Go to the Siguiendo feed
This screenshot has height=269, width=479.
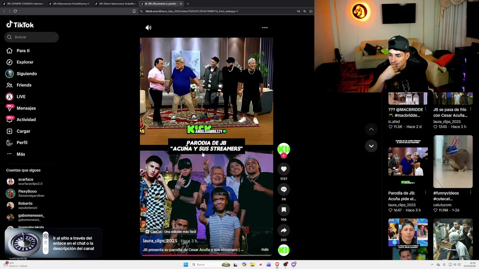[x=27, y=74]
